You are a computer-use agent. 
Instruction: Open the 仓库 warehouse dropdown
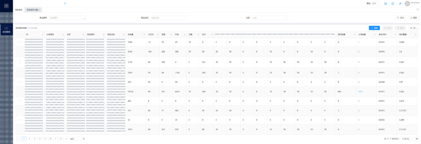(x=270, y=17)
